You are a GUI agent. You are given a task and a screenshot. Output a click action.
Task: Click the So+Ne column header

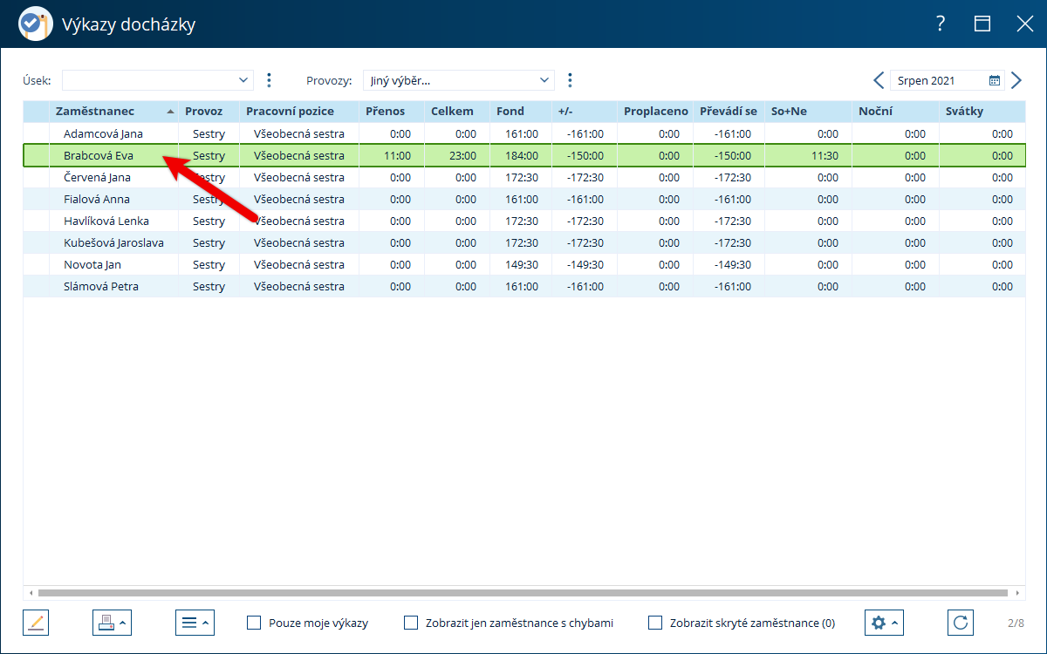point(809,112)
